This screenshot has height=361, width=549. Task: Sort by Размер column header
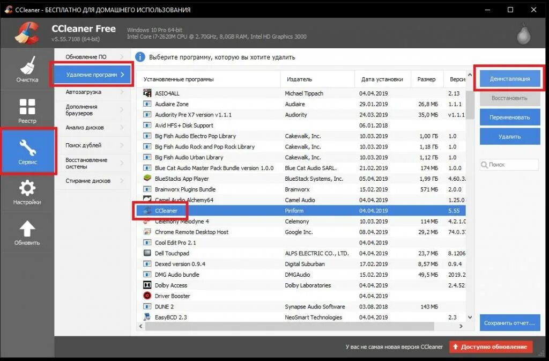click(427, 79)
